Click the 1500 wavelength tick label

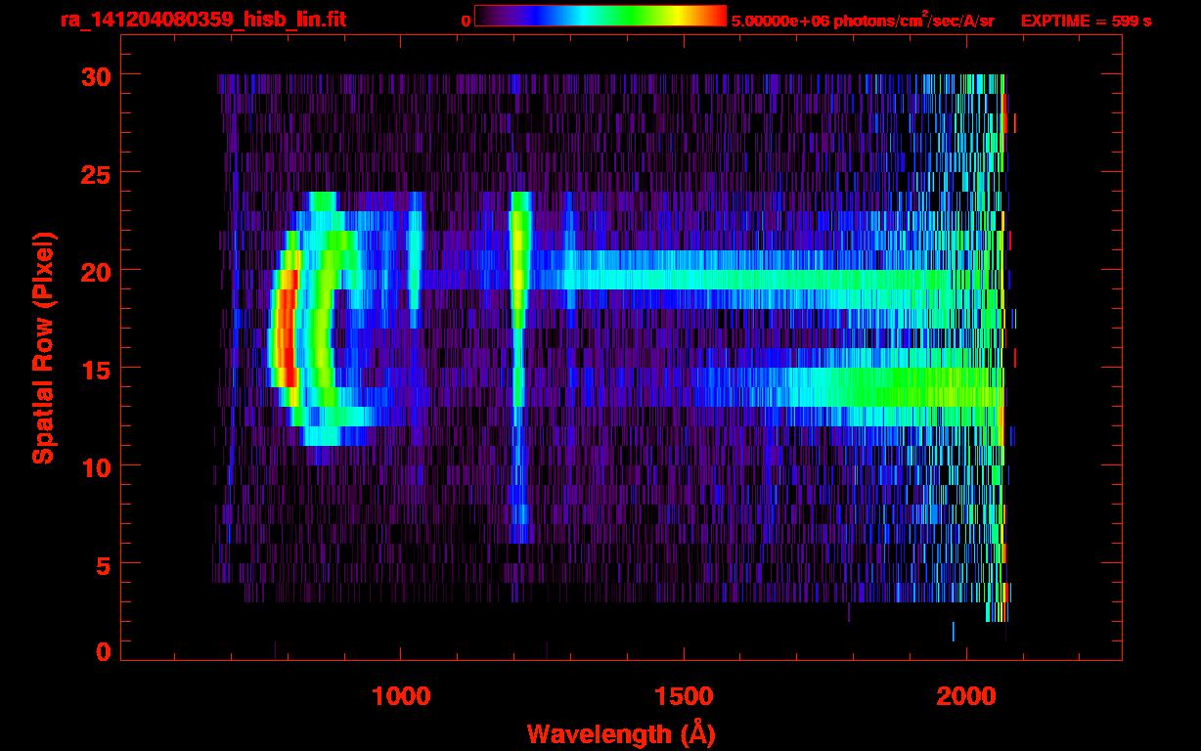(684, 696)
